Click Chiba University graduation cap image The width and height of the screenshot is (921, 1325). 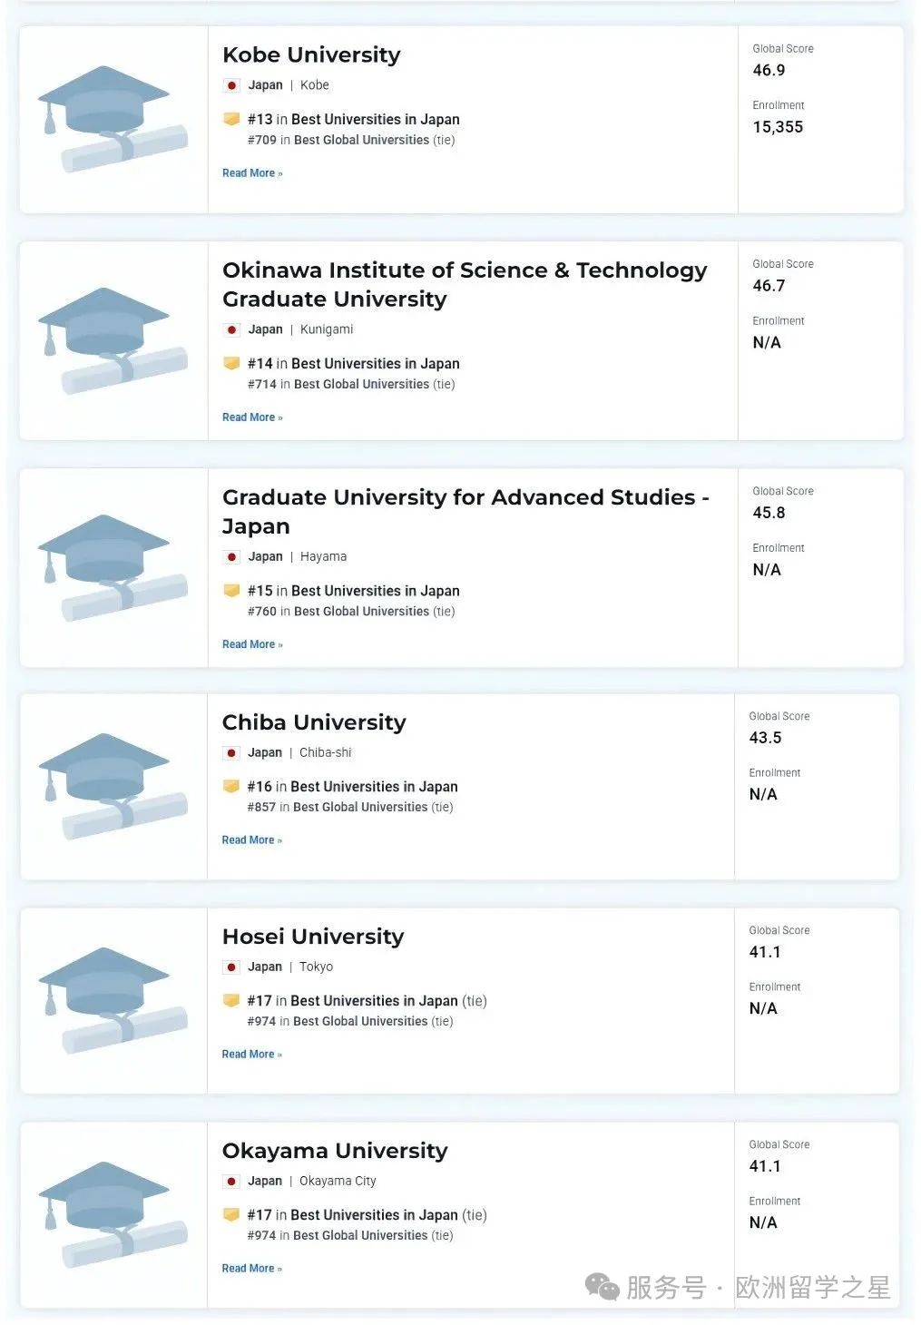113,786
